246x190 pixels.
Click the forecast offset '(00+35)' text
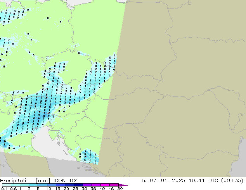click(x=232, y=181)
